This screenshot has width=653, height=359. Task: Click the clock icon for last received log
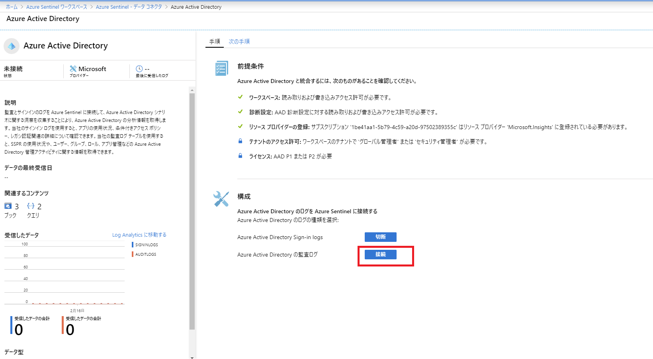[x=139, y=69]
